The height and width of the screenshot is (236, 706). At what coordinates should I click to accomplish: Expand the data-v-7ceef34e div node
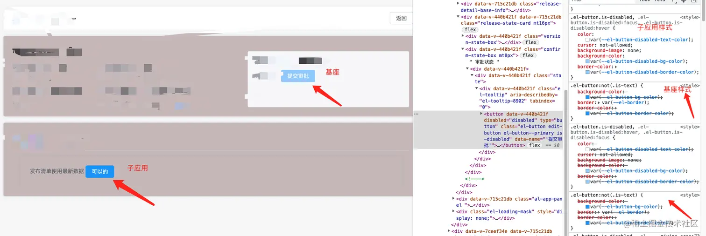coord(449,231)
